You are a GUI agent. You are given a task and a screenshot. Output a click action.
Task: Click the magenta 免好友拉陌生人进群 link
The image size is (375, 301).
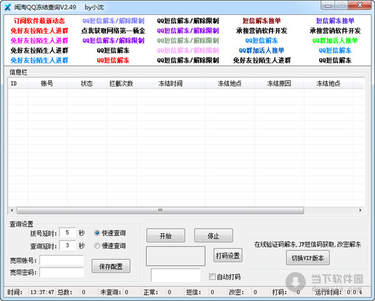click(x=39, y=41)
